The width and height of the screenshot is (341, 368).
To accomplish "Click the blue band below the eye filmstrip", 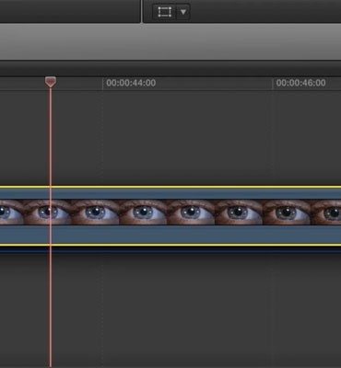I will (x=170, y=235).
